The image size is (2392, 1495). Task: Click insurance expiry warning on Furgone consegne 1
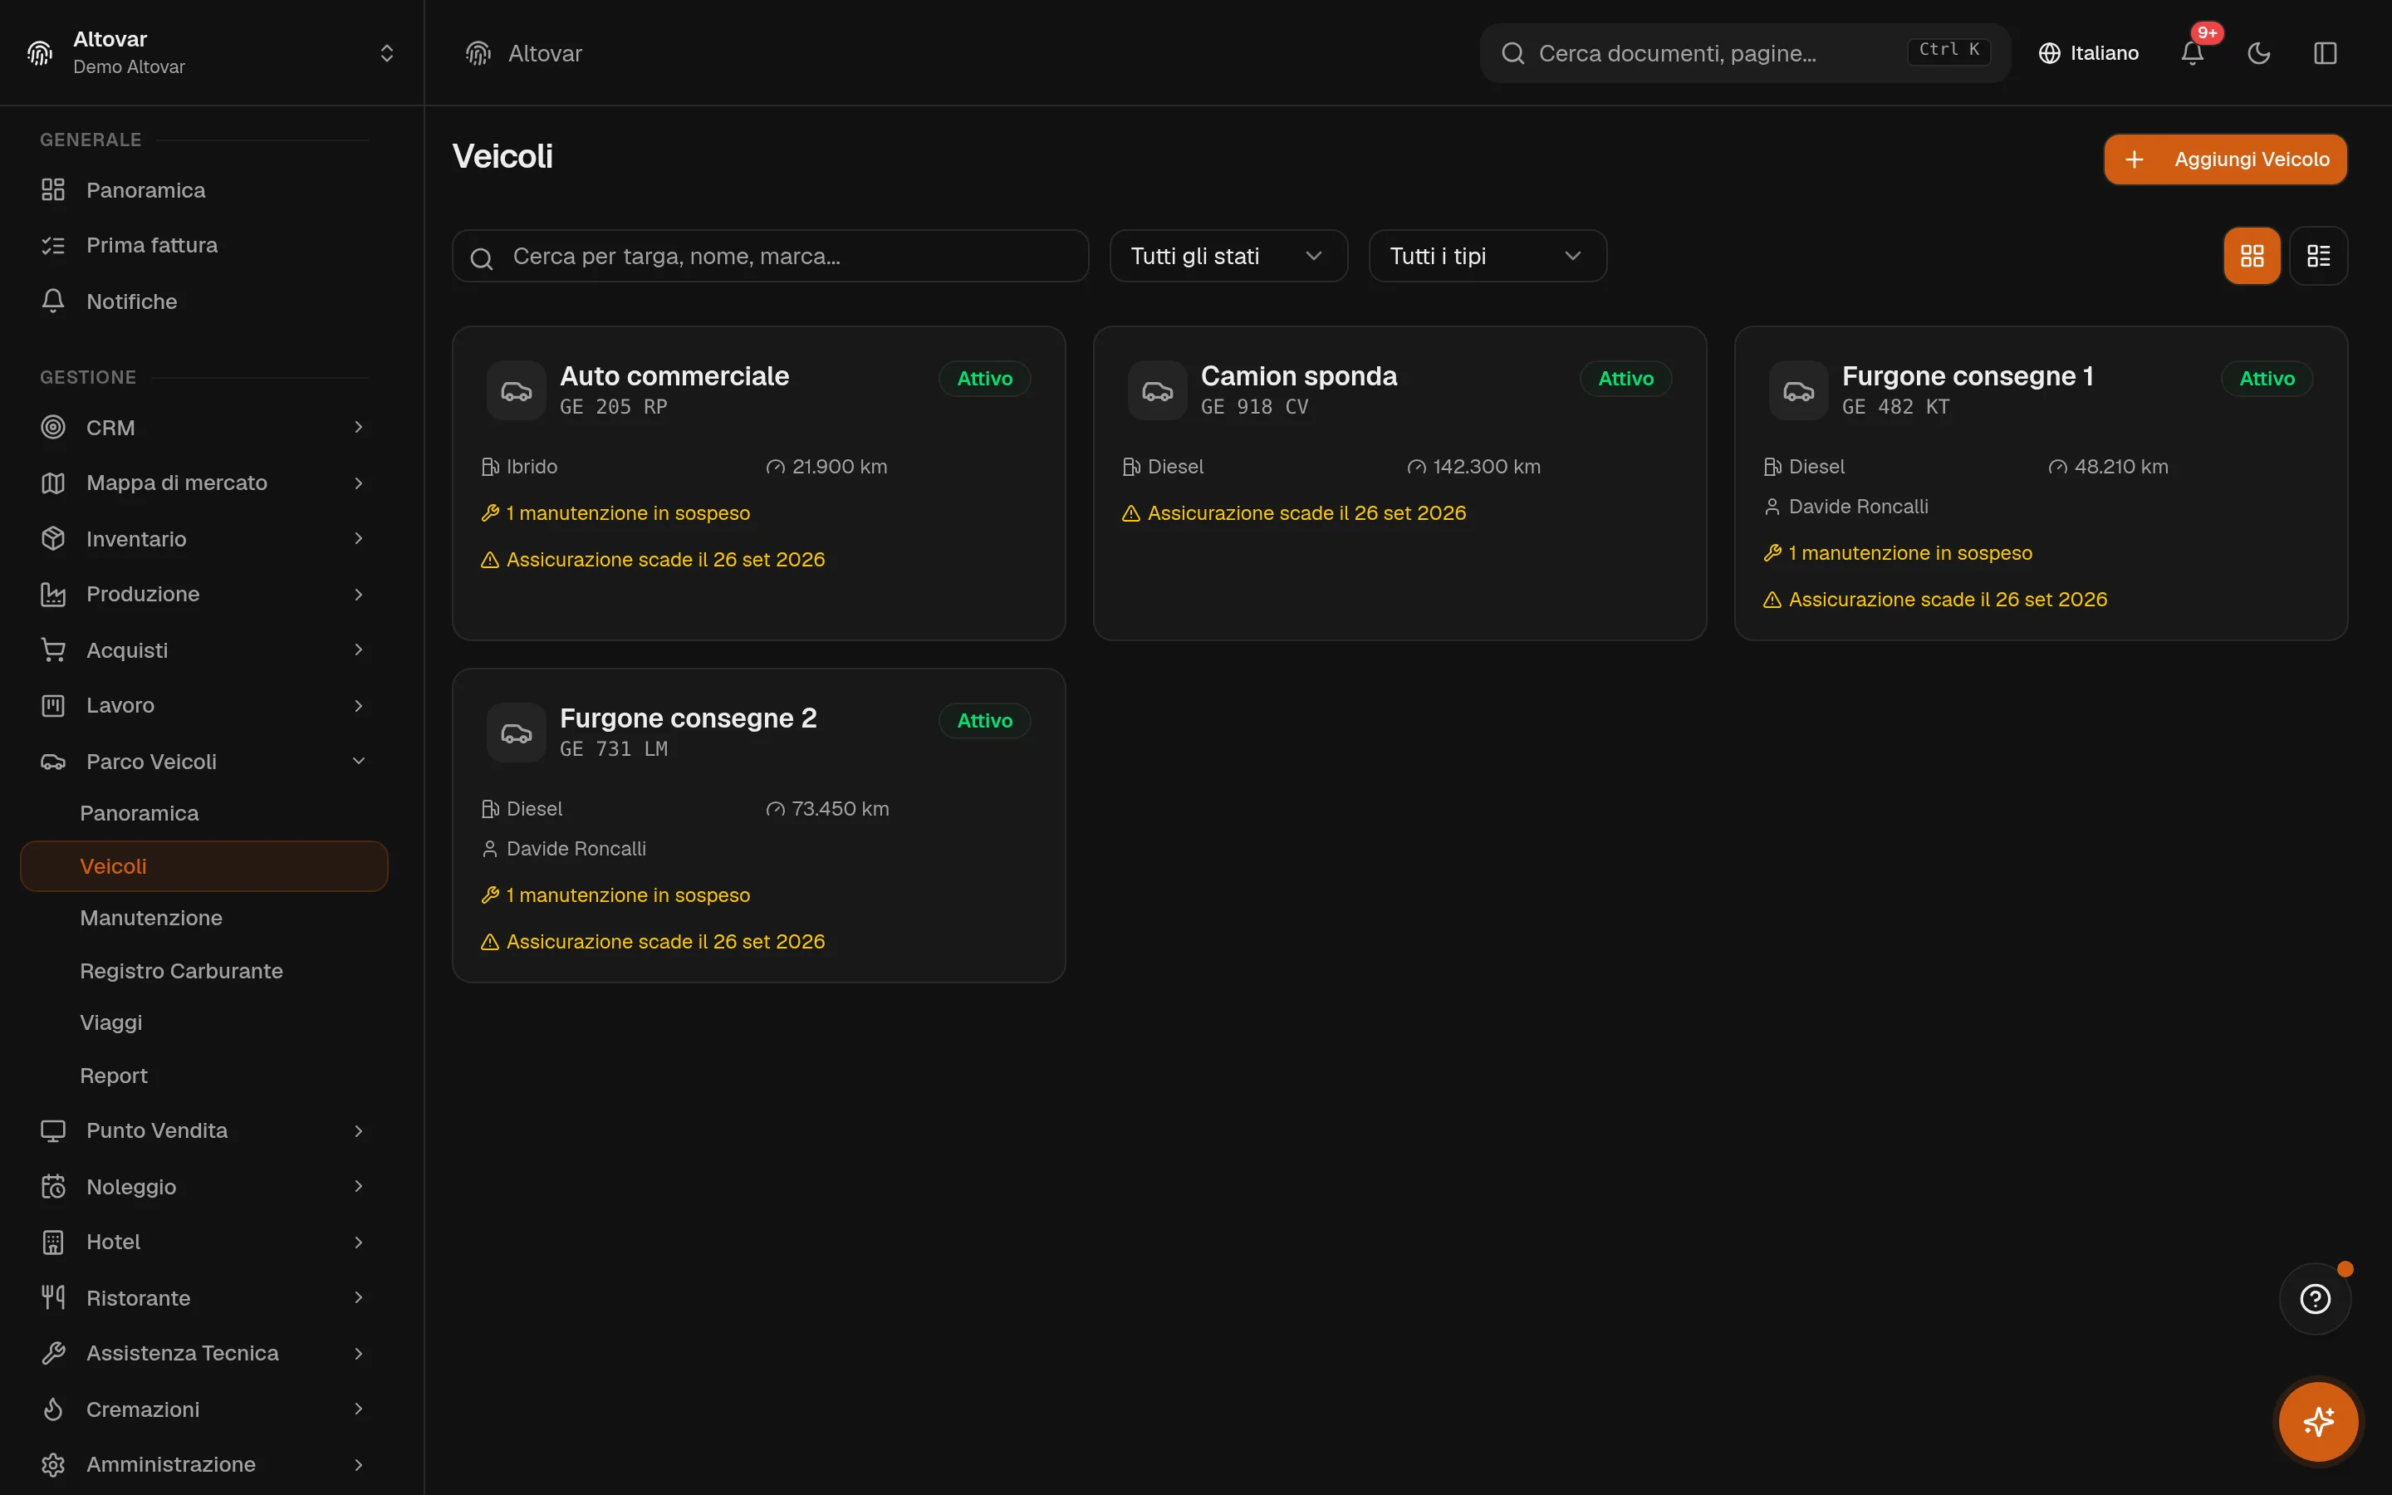pyautogui.click(x=1935, y=599)
